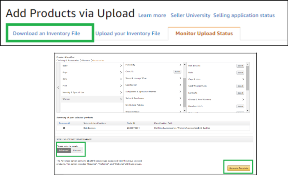This screenshot has height=175, width=288.
Task: Click the Generate Template button
Action: [238, 168]
